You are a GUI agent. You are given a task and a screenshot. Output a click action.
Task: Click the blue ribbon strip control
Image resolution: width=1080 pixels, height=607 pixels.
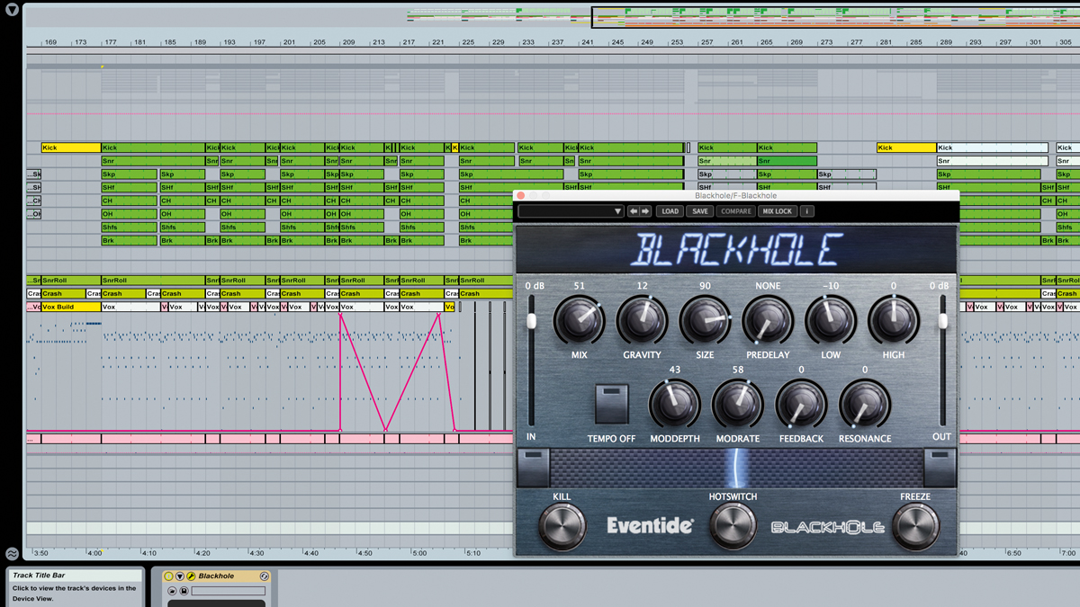(x=736, y=468)
